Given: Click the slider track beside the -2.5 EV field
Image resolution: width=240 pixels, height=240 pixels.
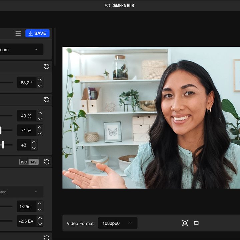Looking at the screenshot, I should [6, 221].
